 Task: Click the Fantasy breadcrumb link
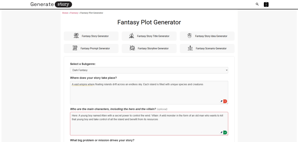pyautogui.click(x=74, y=13)
